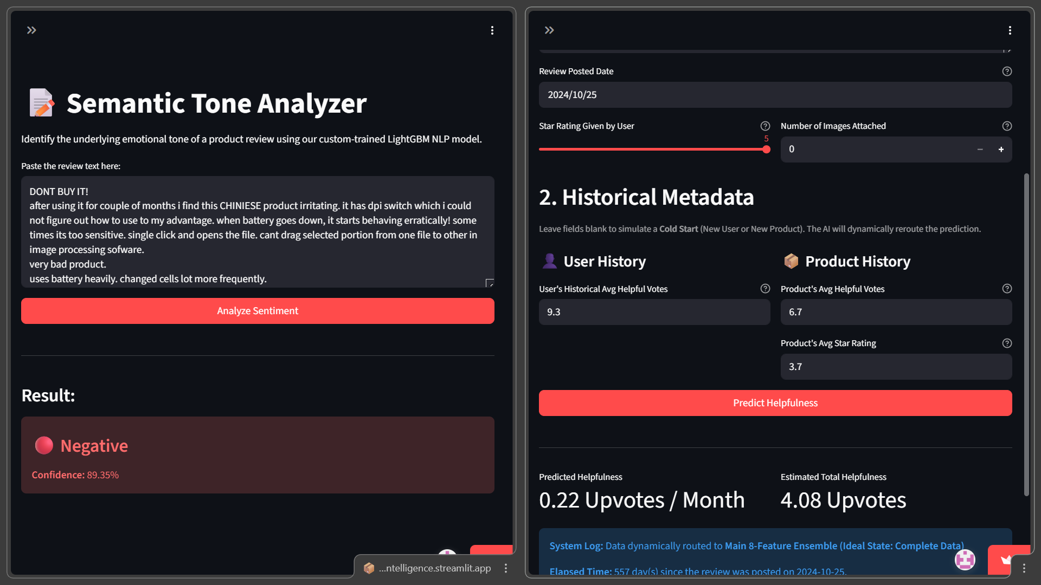Click the 0.22 Upvotes / Month value
The height and width of the screenshot is (585, 1041).
(642, 500)
